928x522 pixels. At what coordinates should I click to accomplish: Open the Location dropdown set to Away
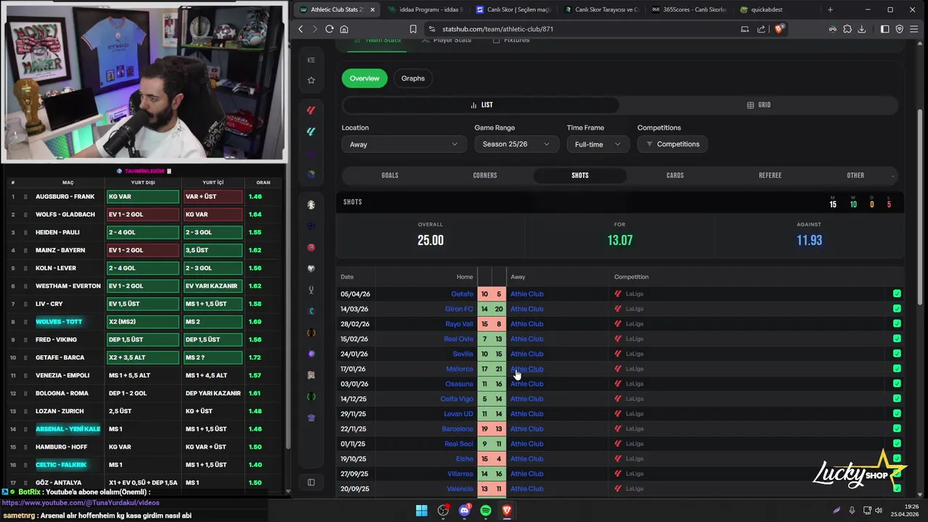[x=404, y=144]
